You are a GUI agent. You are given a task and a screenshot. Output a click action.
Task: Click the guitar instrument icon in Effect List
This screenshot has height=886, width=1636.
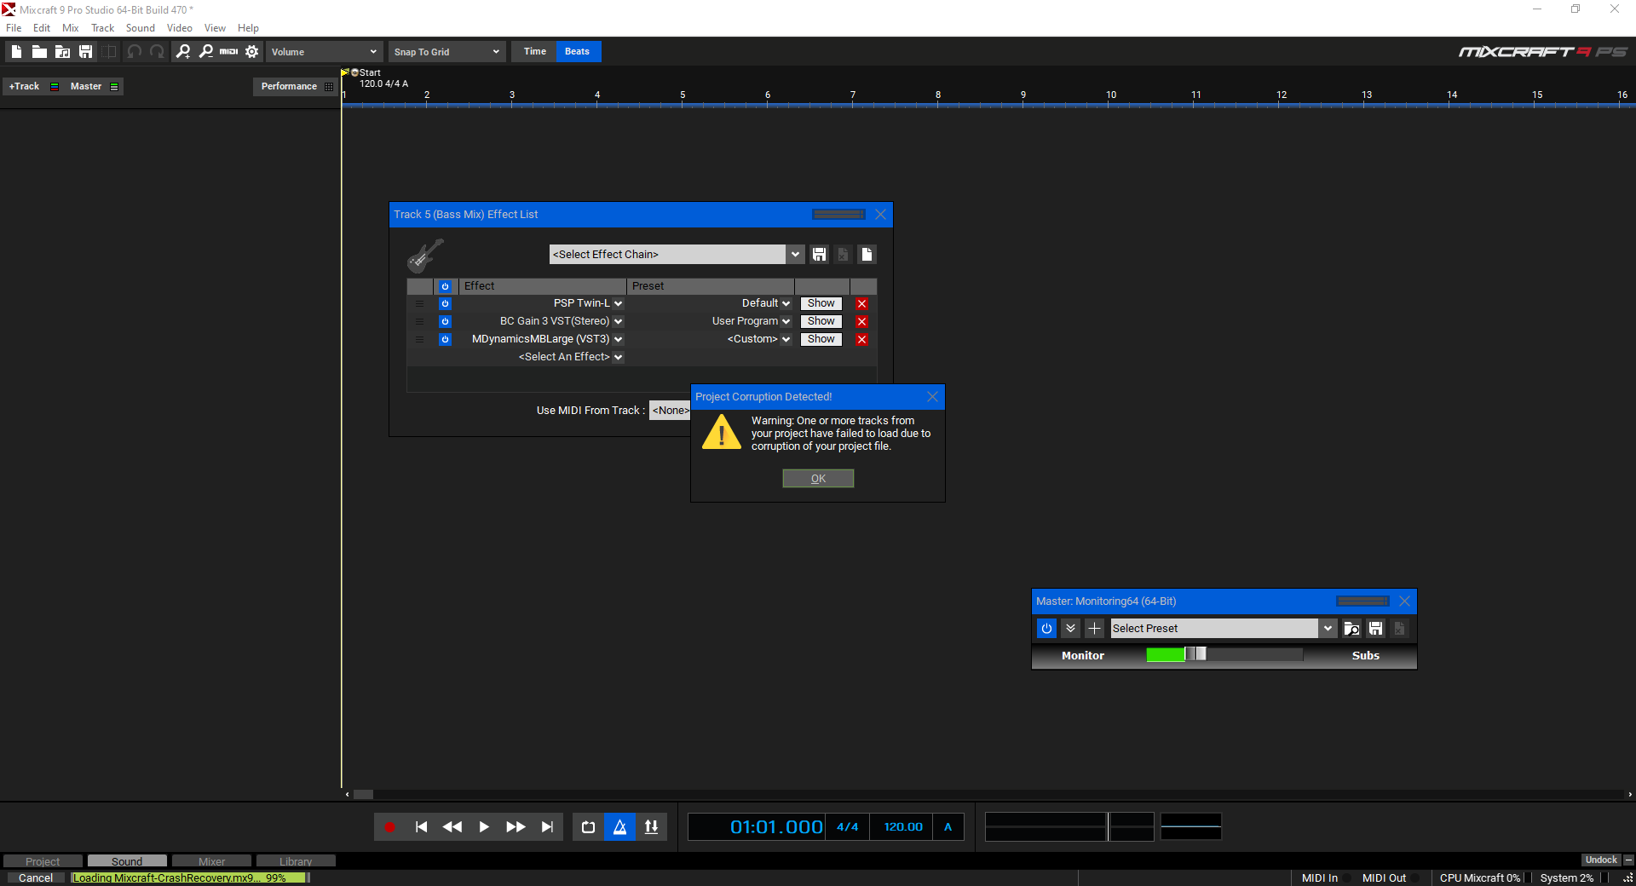pyautogui.click(x=425, y=255)
